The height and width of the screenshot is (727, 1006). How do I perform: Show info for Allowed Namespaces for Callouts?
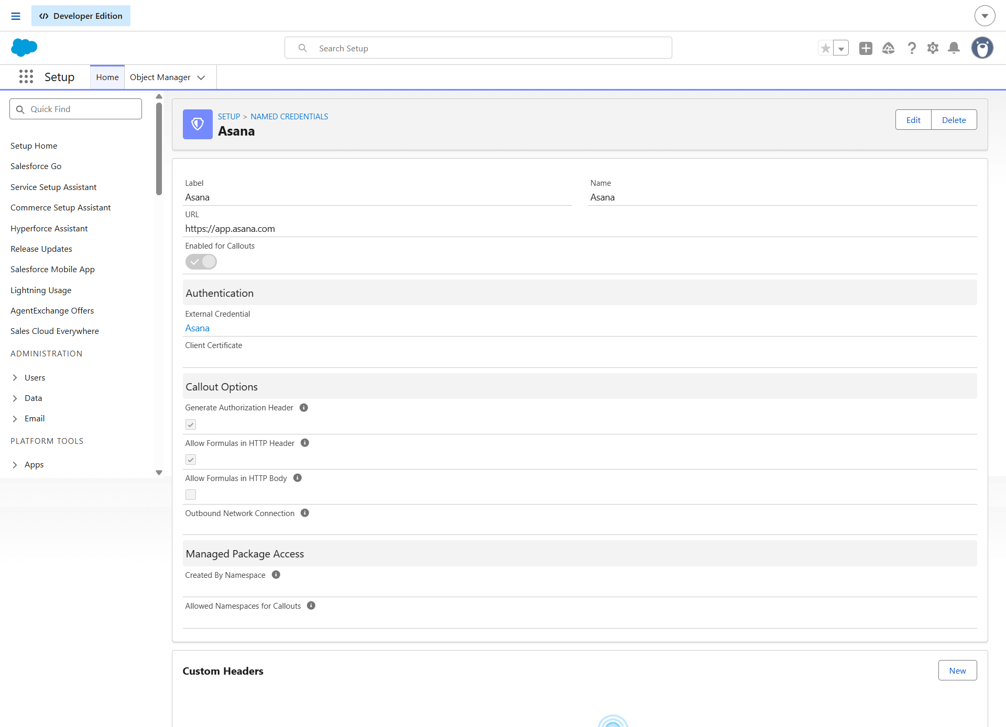pyautogui.click(x=311, y=606)
